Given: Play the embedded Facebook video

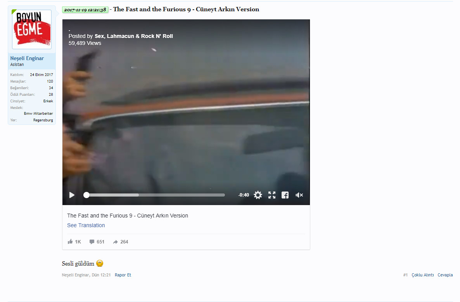Looking at the screenshot, I should pos(72,195).
